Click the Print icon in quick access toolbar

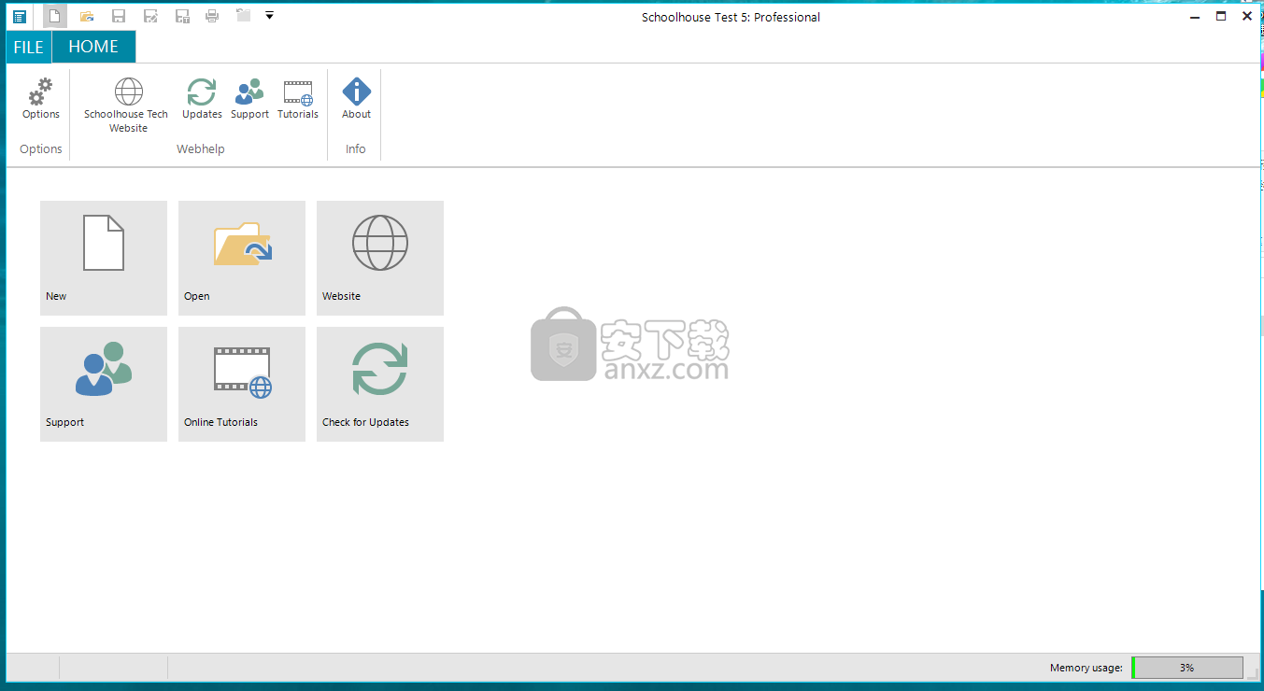coord(212,16)
